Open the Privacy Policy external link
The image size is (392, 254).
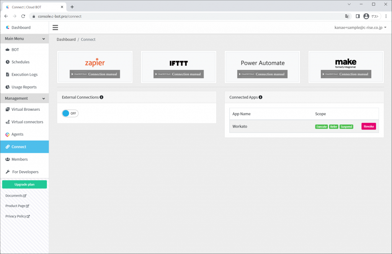click(x=18, y=216)
